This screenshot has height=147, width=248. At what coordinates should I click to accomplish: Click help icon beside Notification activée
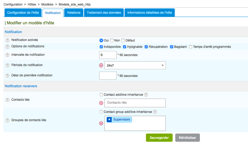pyautogui.click(x=7, y=40)
